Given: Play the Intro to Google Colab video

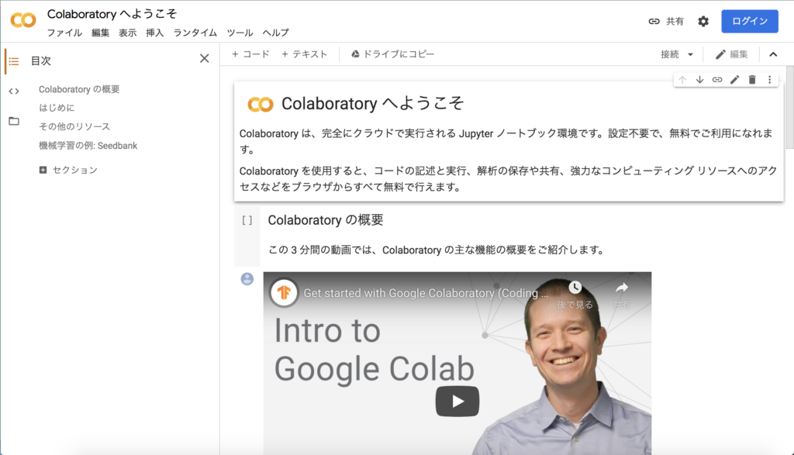Looking at the screenshot, I should click(457, 402).
